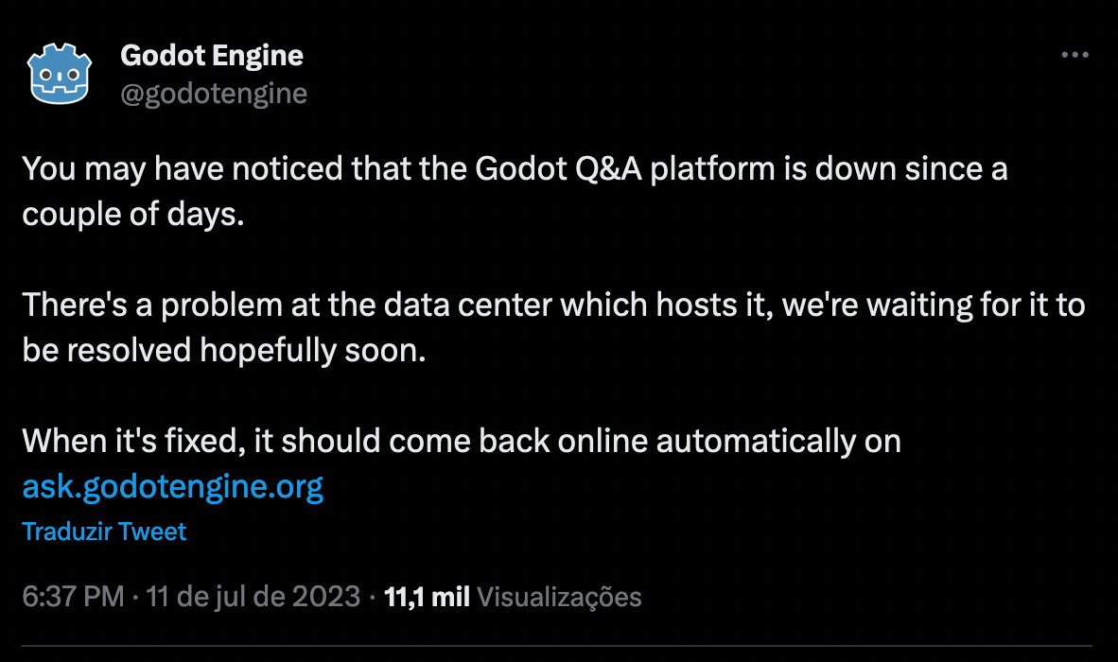1118x662 pixels.
Task: Click Traduzir Tweet to see translation
Action: tap(104, 531)
